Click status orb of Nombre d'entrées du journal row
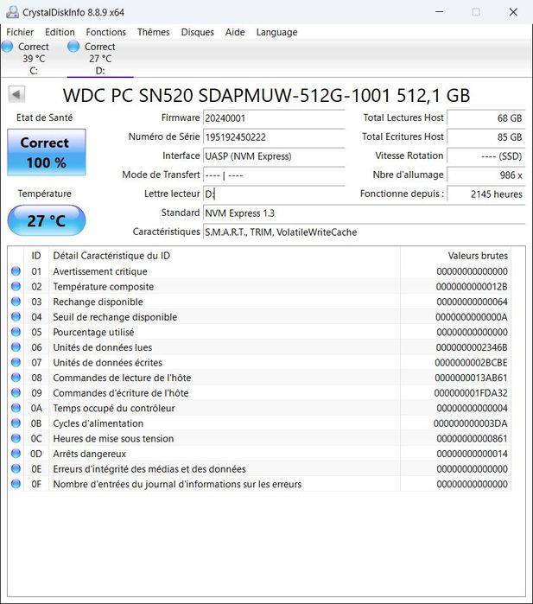The height and width of the screenshot is (604, 533). pyautogui.click(x=16, y=484)
